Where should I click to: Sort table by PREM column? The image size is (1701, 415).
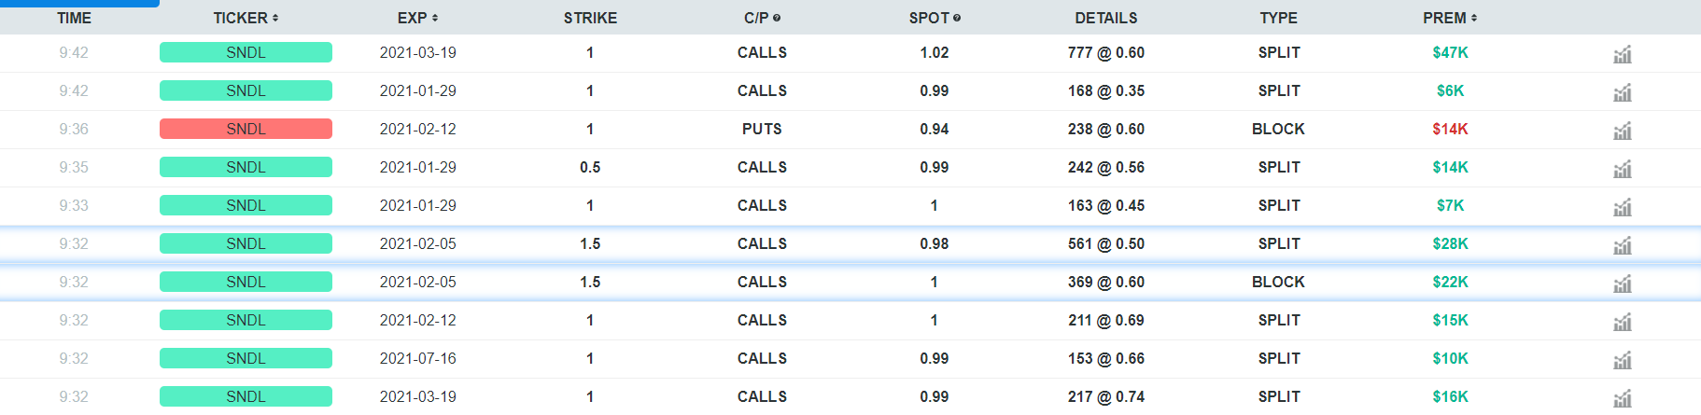tap(1450, 18)
